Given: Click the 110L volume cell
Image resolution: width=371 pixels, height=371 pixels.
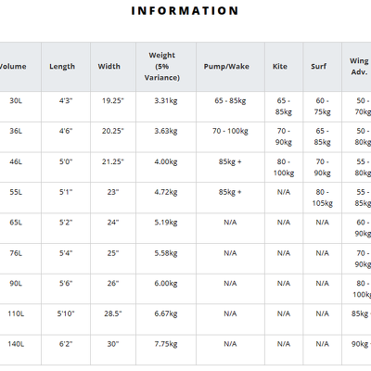Looking at the screenshot, I should pyautogui.click(x=16, y=313).
